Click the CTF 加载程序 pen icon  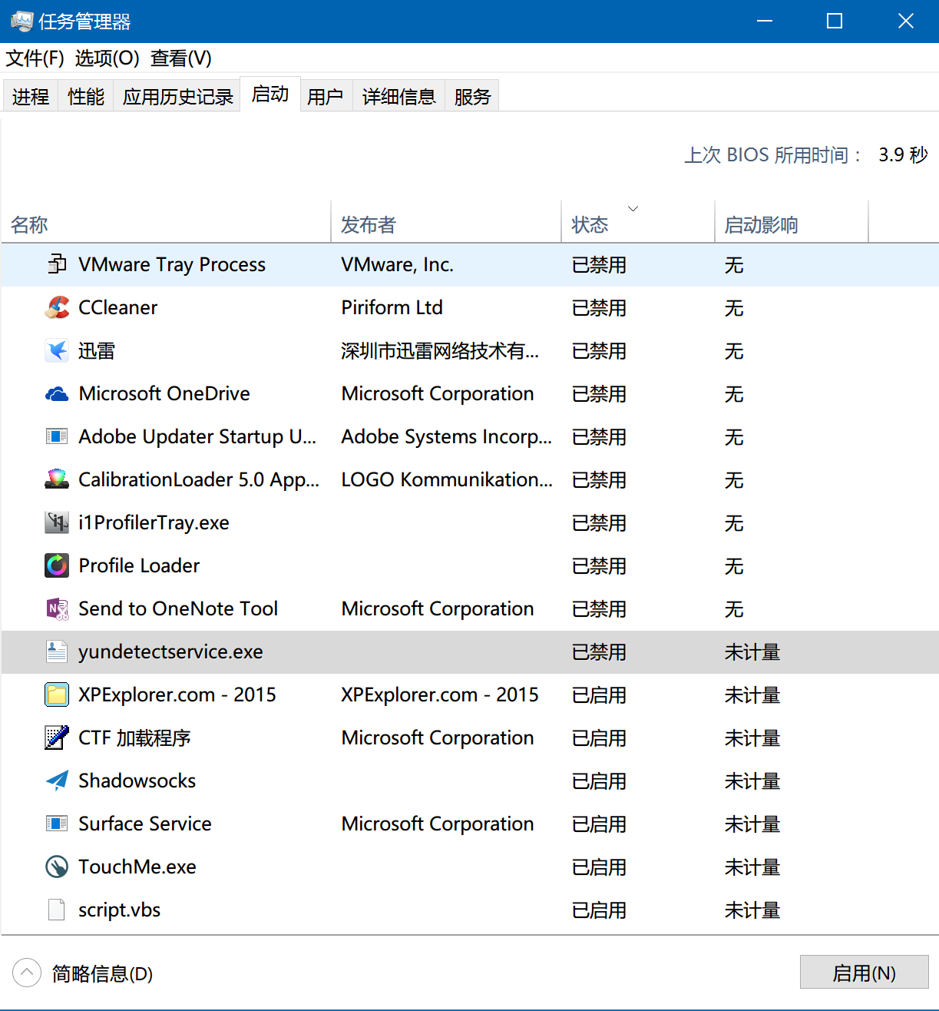pos(57,738)
